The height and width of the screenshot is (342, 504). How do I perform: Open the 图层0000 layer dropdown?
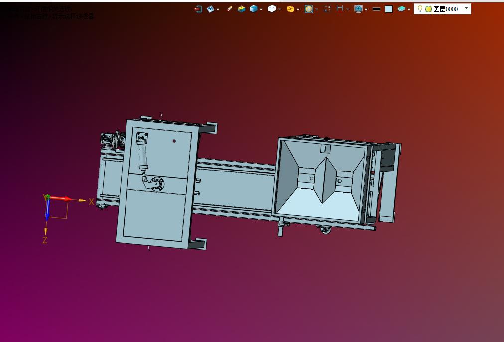(466, 9)
